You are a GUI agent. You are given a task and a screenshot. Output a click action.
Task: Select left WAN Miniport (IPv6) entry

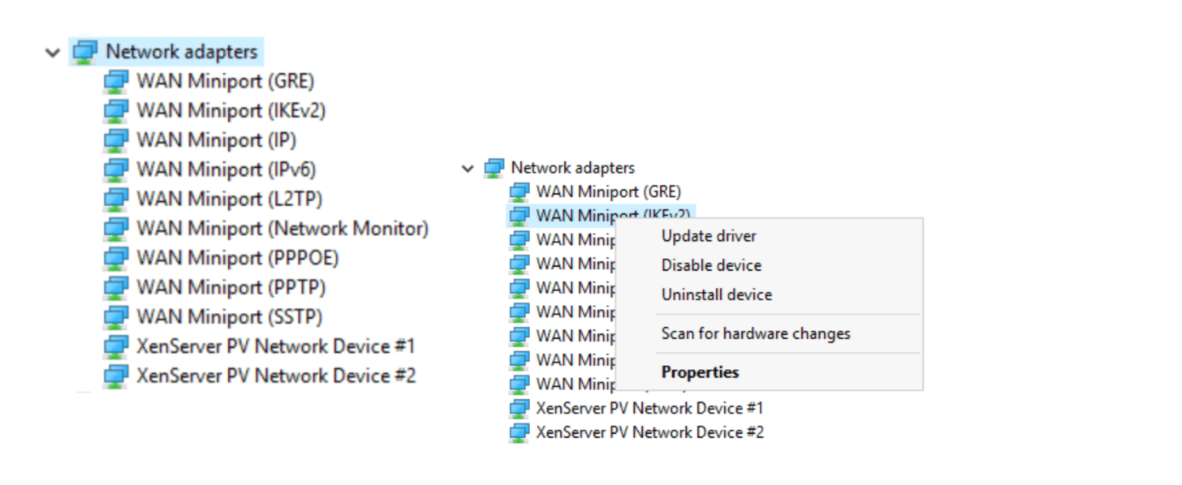tap(226, 170)
